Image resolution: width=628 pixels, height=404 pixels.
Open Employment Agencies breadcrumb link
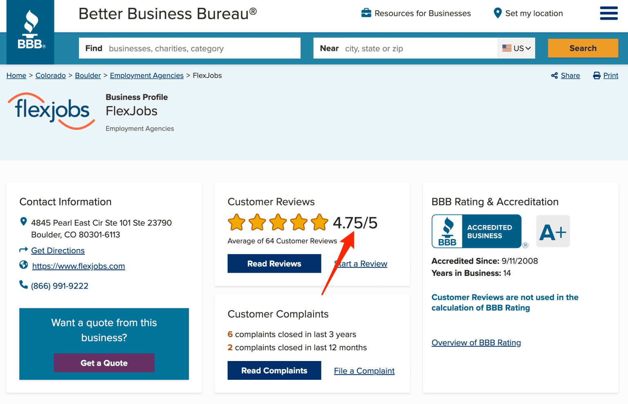click(x=146, y=75)
